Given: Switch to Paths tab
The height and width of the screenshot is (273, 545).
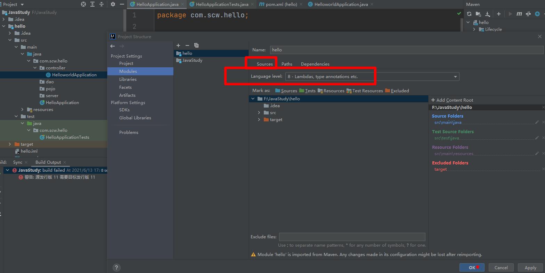Looking at the screenshot, I should (x=287, y=64).
